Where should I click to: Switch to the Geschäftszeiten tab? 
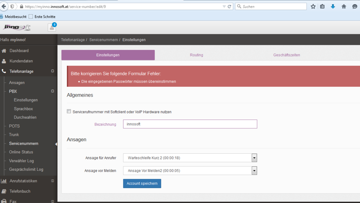point(287,55)
